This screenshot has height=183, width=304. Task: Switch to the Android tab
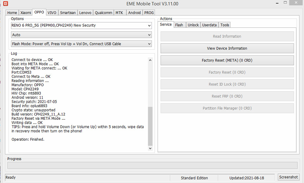[x=134, y=13]
